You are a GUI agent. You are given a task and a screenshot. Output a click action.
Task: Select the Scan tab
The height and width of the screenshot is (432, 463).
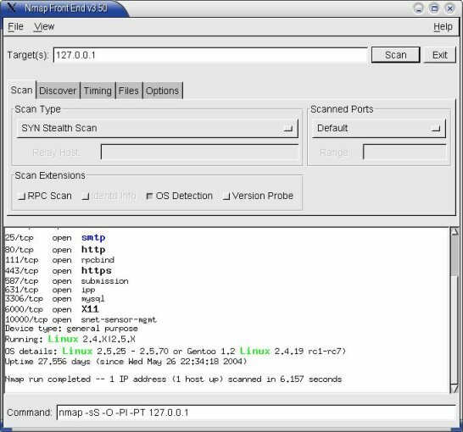(x=21, y=90)
